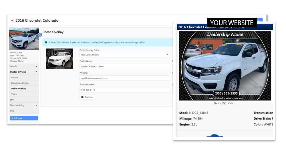This screenshot has width=286, height=160.
Task: Open the OVE sidebar section
Action: (x=12, y=111)
